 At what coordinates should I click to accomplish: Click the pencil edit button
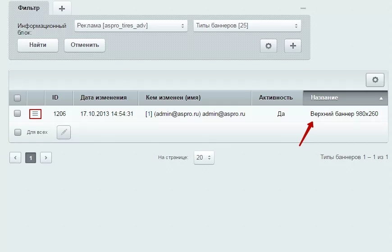(64, 132)
